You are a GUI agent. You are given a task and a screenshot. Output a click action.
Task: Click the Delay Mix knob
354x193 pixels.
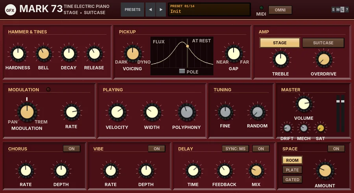(256, 171)
